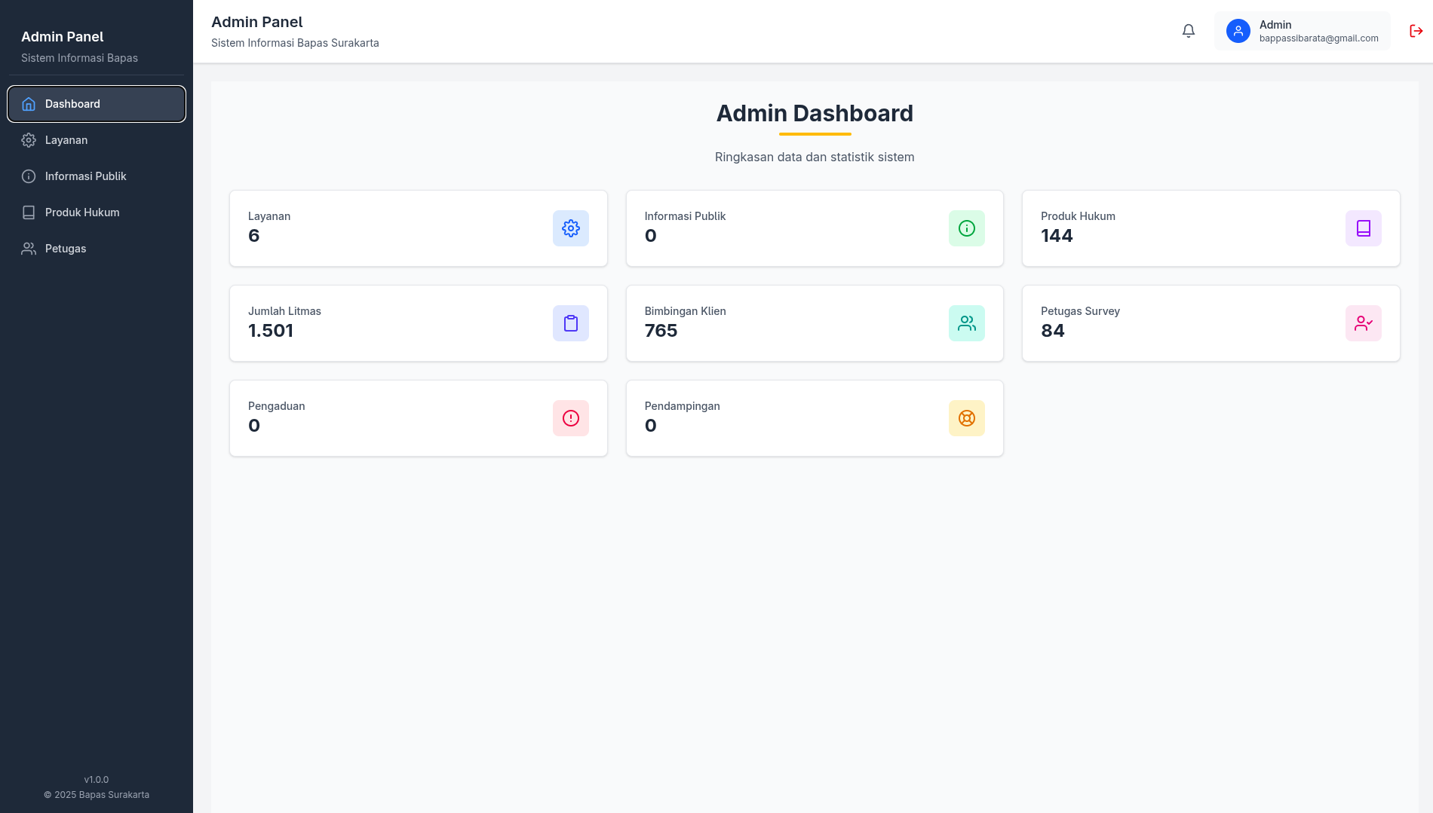Click the gear icon on Layanan card
This screenshot has width=1433, height=813.
pyautogui.click(x=571, y=228)
